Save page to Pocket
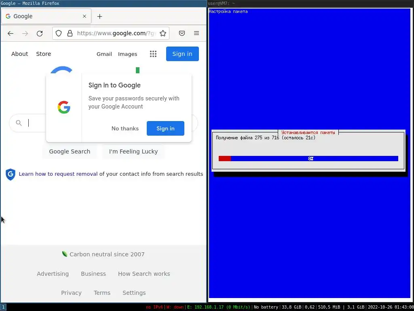Image resolution: width=414 pixels, height=311 pixels. pyautogui.click(x=182, y=33)
